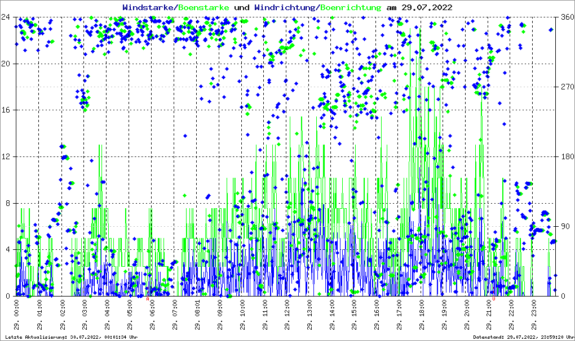The width and height of the screenshot is (575, 341).
Task: Click the left axis value 16
Action: click(8, 110)
